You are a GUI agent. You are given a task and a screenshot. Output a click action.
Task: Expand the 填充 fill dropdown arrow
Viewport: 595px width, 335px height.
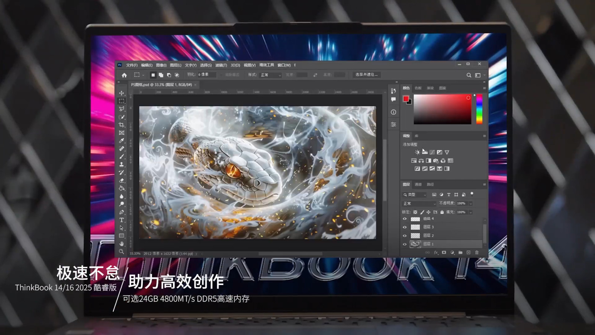[x=471, y=212]
